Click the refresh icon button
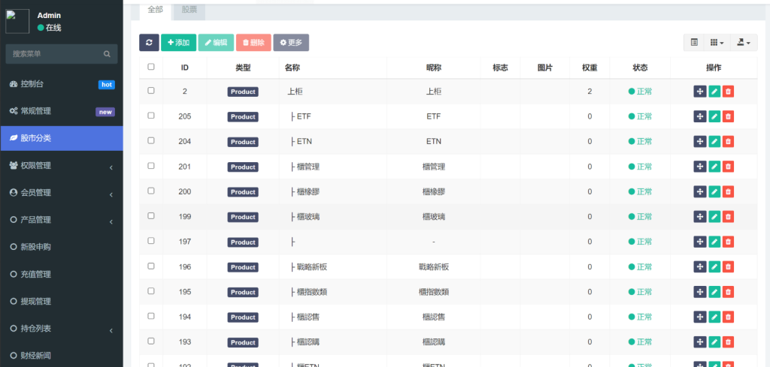The height and width of the screenshot is (367, 770). point(149,43)
